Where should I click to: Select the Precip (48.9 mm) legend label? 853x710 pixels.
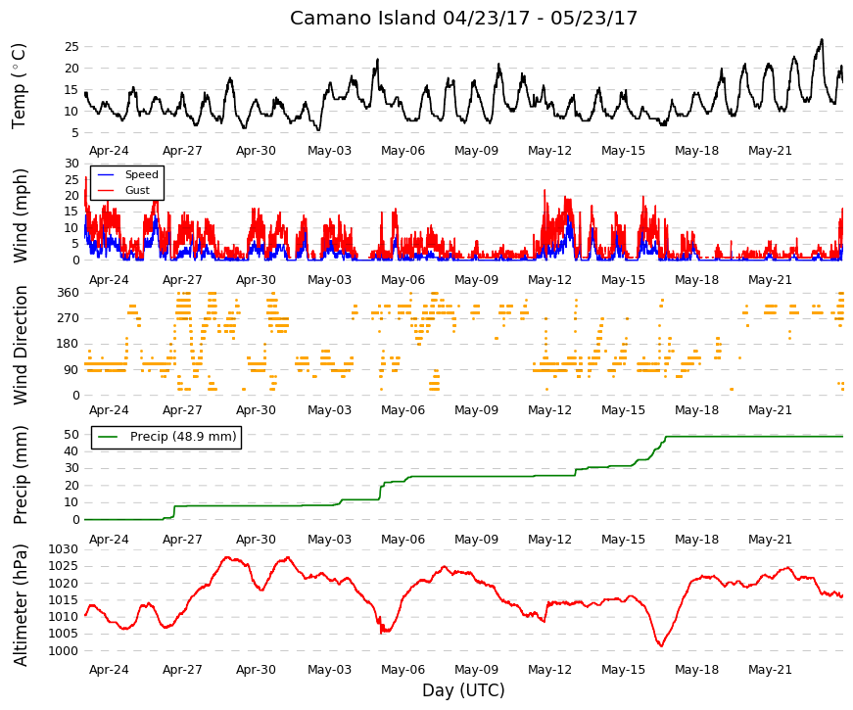pyautogui.click(x=183, y=437)
